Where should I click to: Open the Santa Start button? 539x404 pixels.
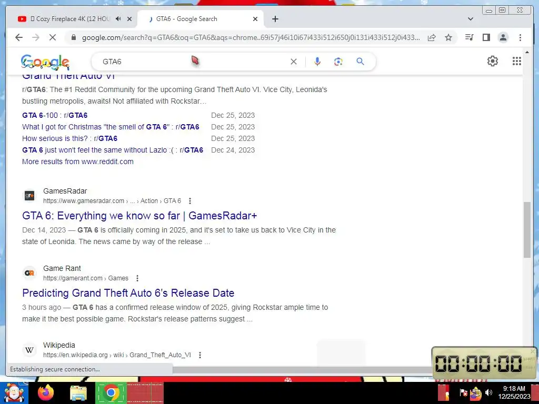tap(14, 392)
